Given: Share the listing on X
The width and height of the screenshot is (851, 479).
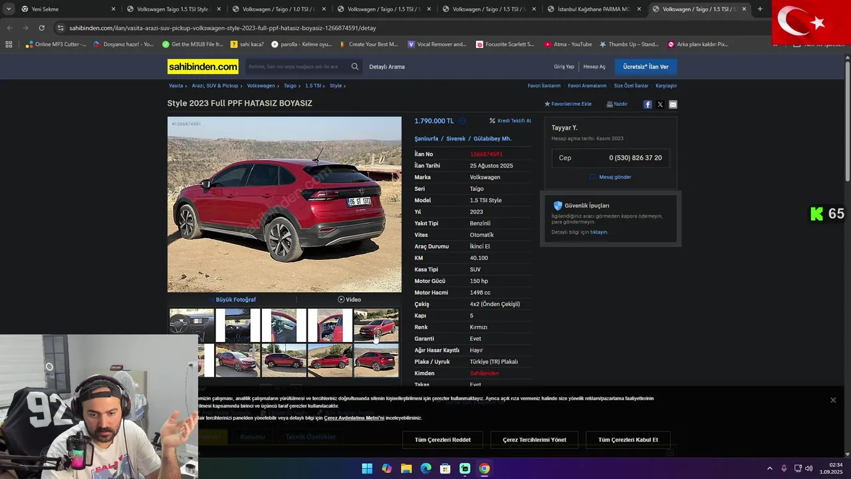Looking at the screenshot, I should click(660, 104).
